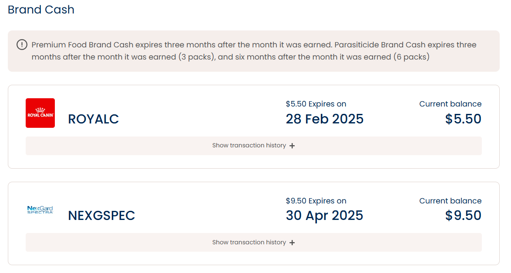Select the ROYALC brand name

(x=93, y=119)
